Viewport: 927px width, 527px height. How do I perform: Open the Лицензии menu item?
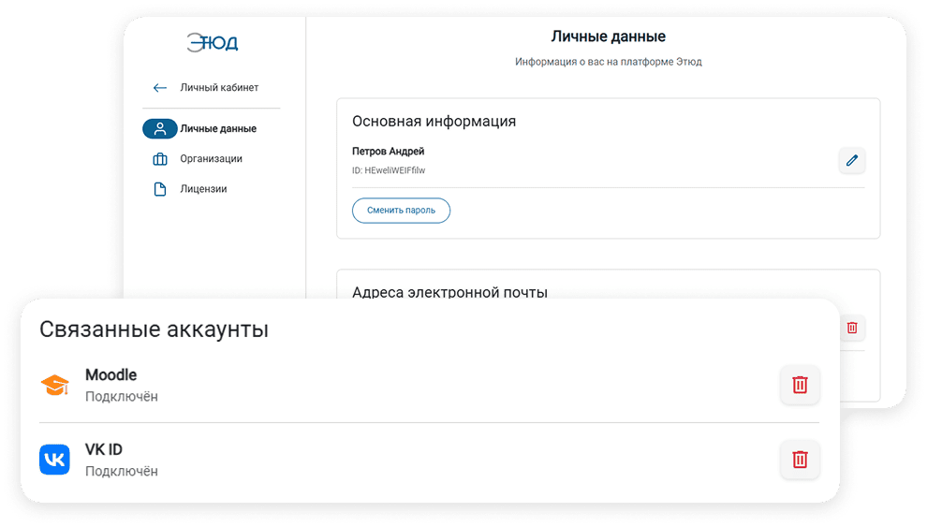pyautogui.click(x=203, y=189)
